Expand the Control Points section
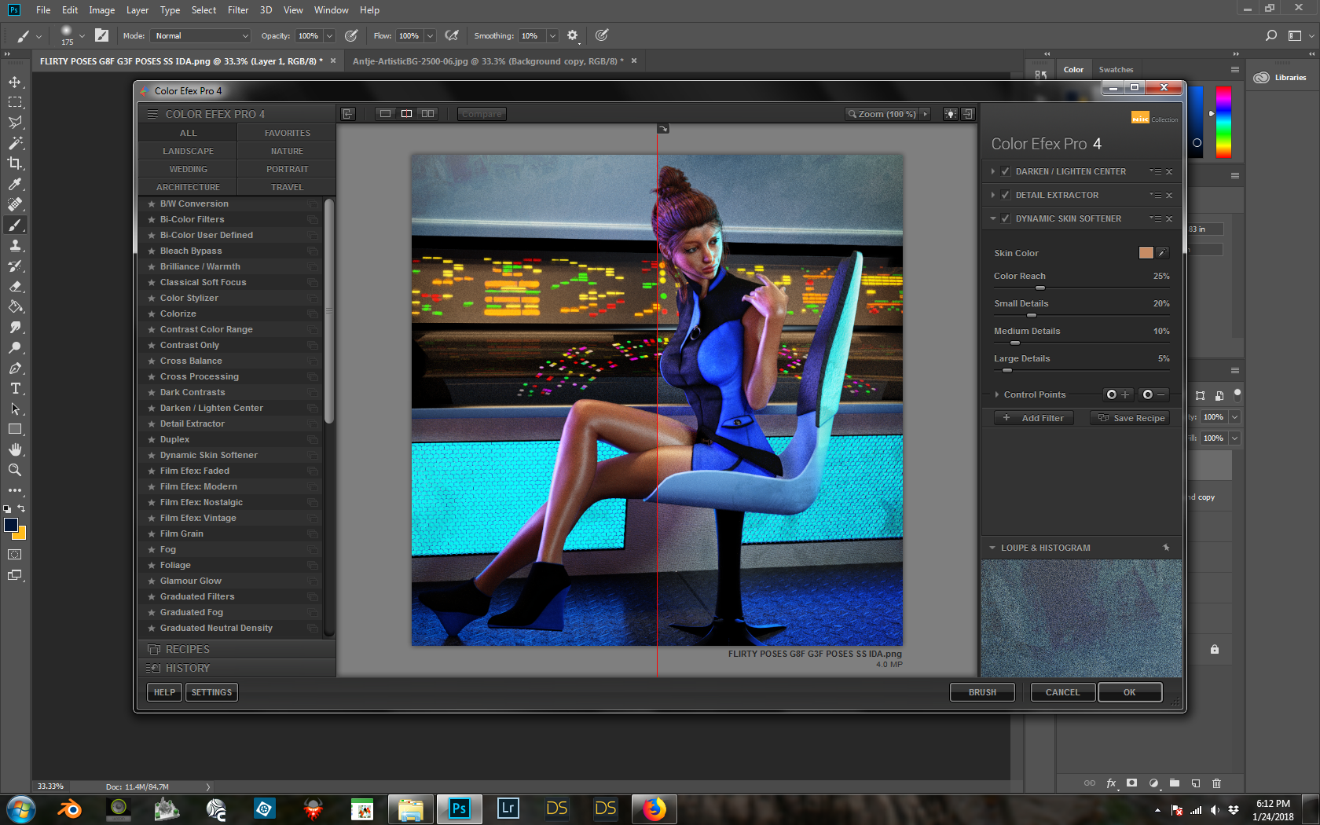The height and width of the screenshot is (825, 1320). 997,394
